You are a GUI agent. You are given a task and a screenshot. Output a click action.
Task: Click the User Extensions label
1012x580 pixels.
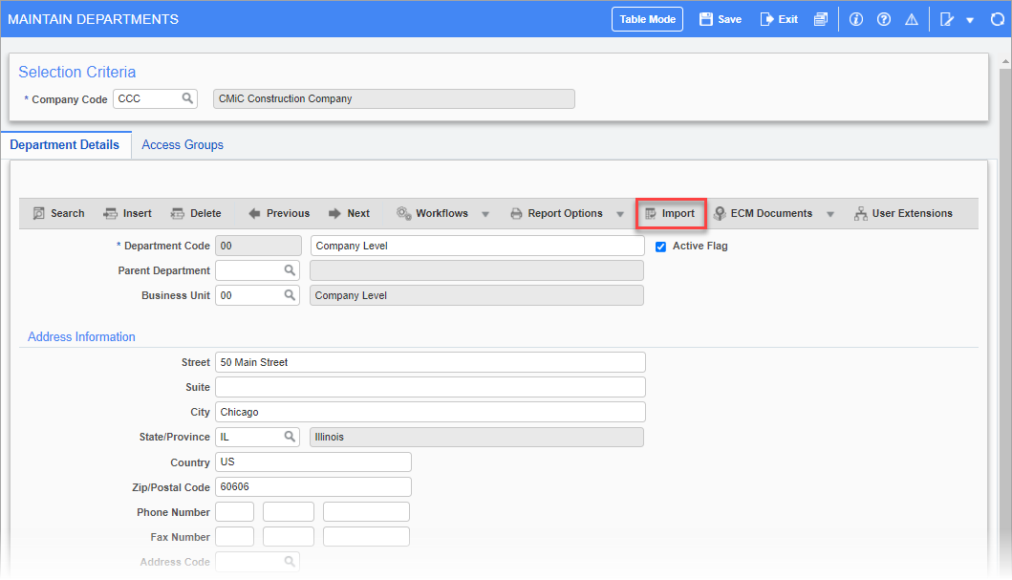[912, 213]
